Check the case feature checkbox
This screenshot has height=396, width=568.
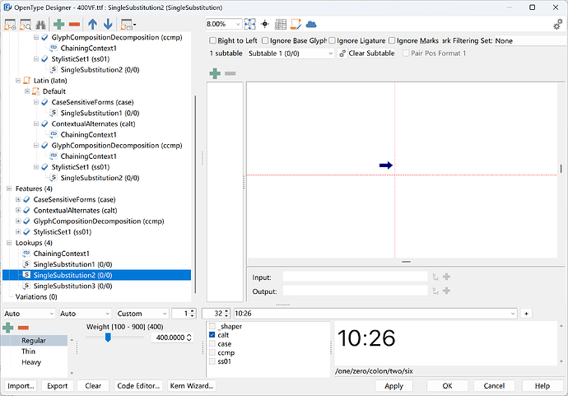[212, 344]
